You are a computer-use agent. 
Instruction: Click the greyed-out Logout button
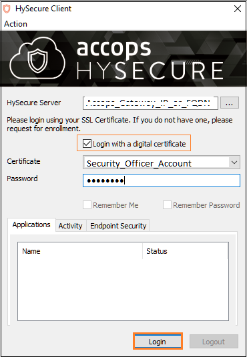click(214, 342)
